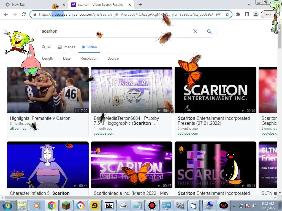Click Character Inflation 5: Scarlton title
The image size is (282, 211).
pyautogui.click(x=40, y=193)
